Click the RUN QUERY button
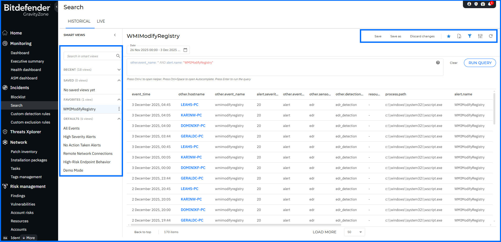The height and width of the screenshot is (242, 501). 479,63
